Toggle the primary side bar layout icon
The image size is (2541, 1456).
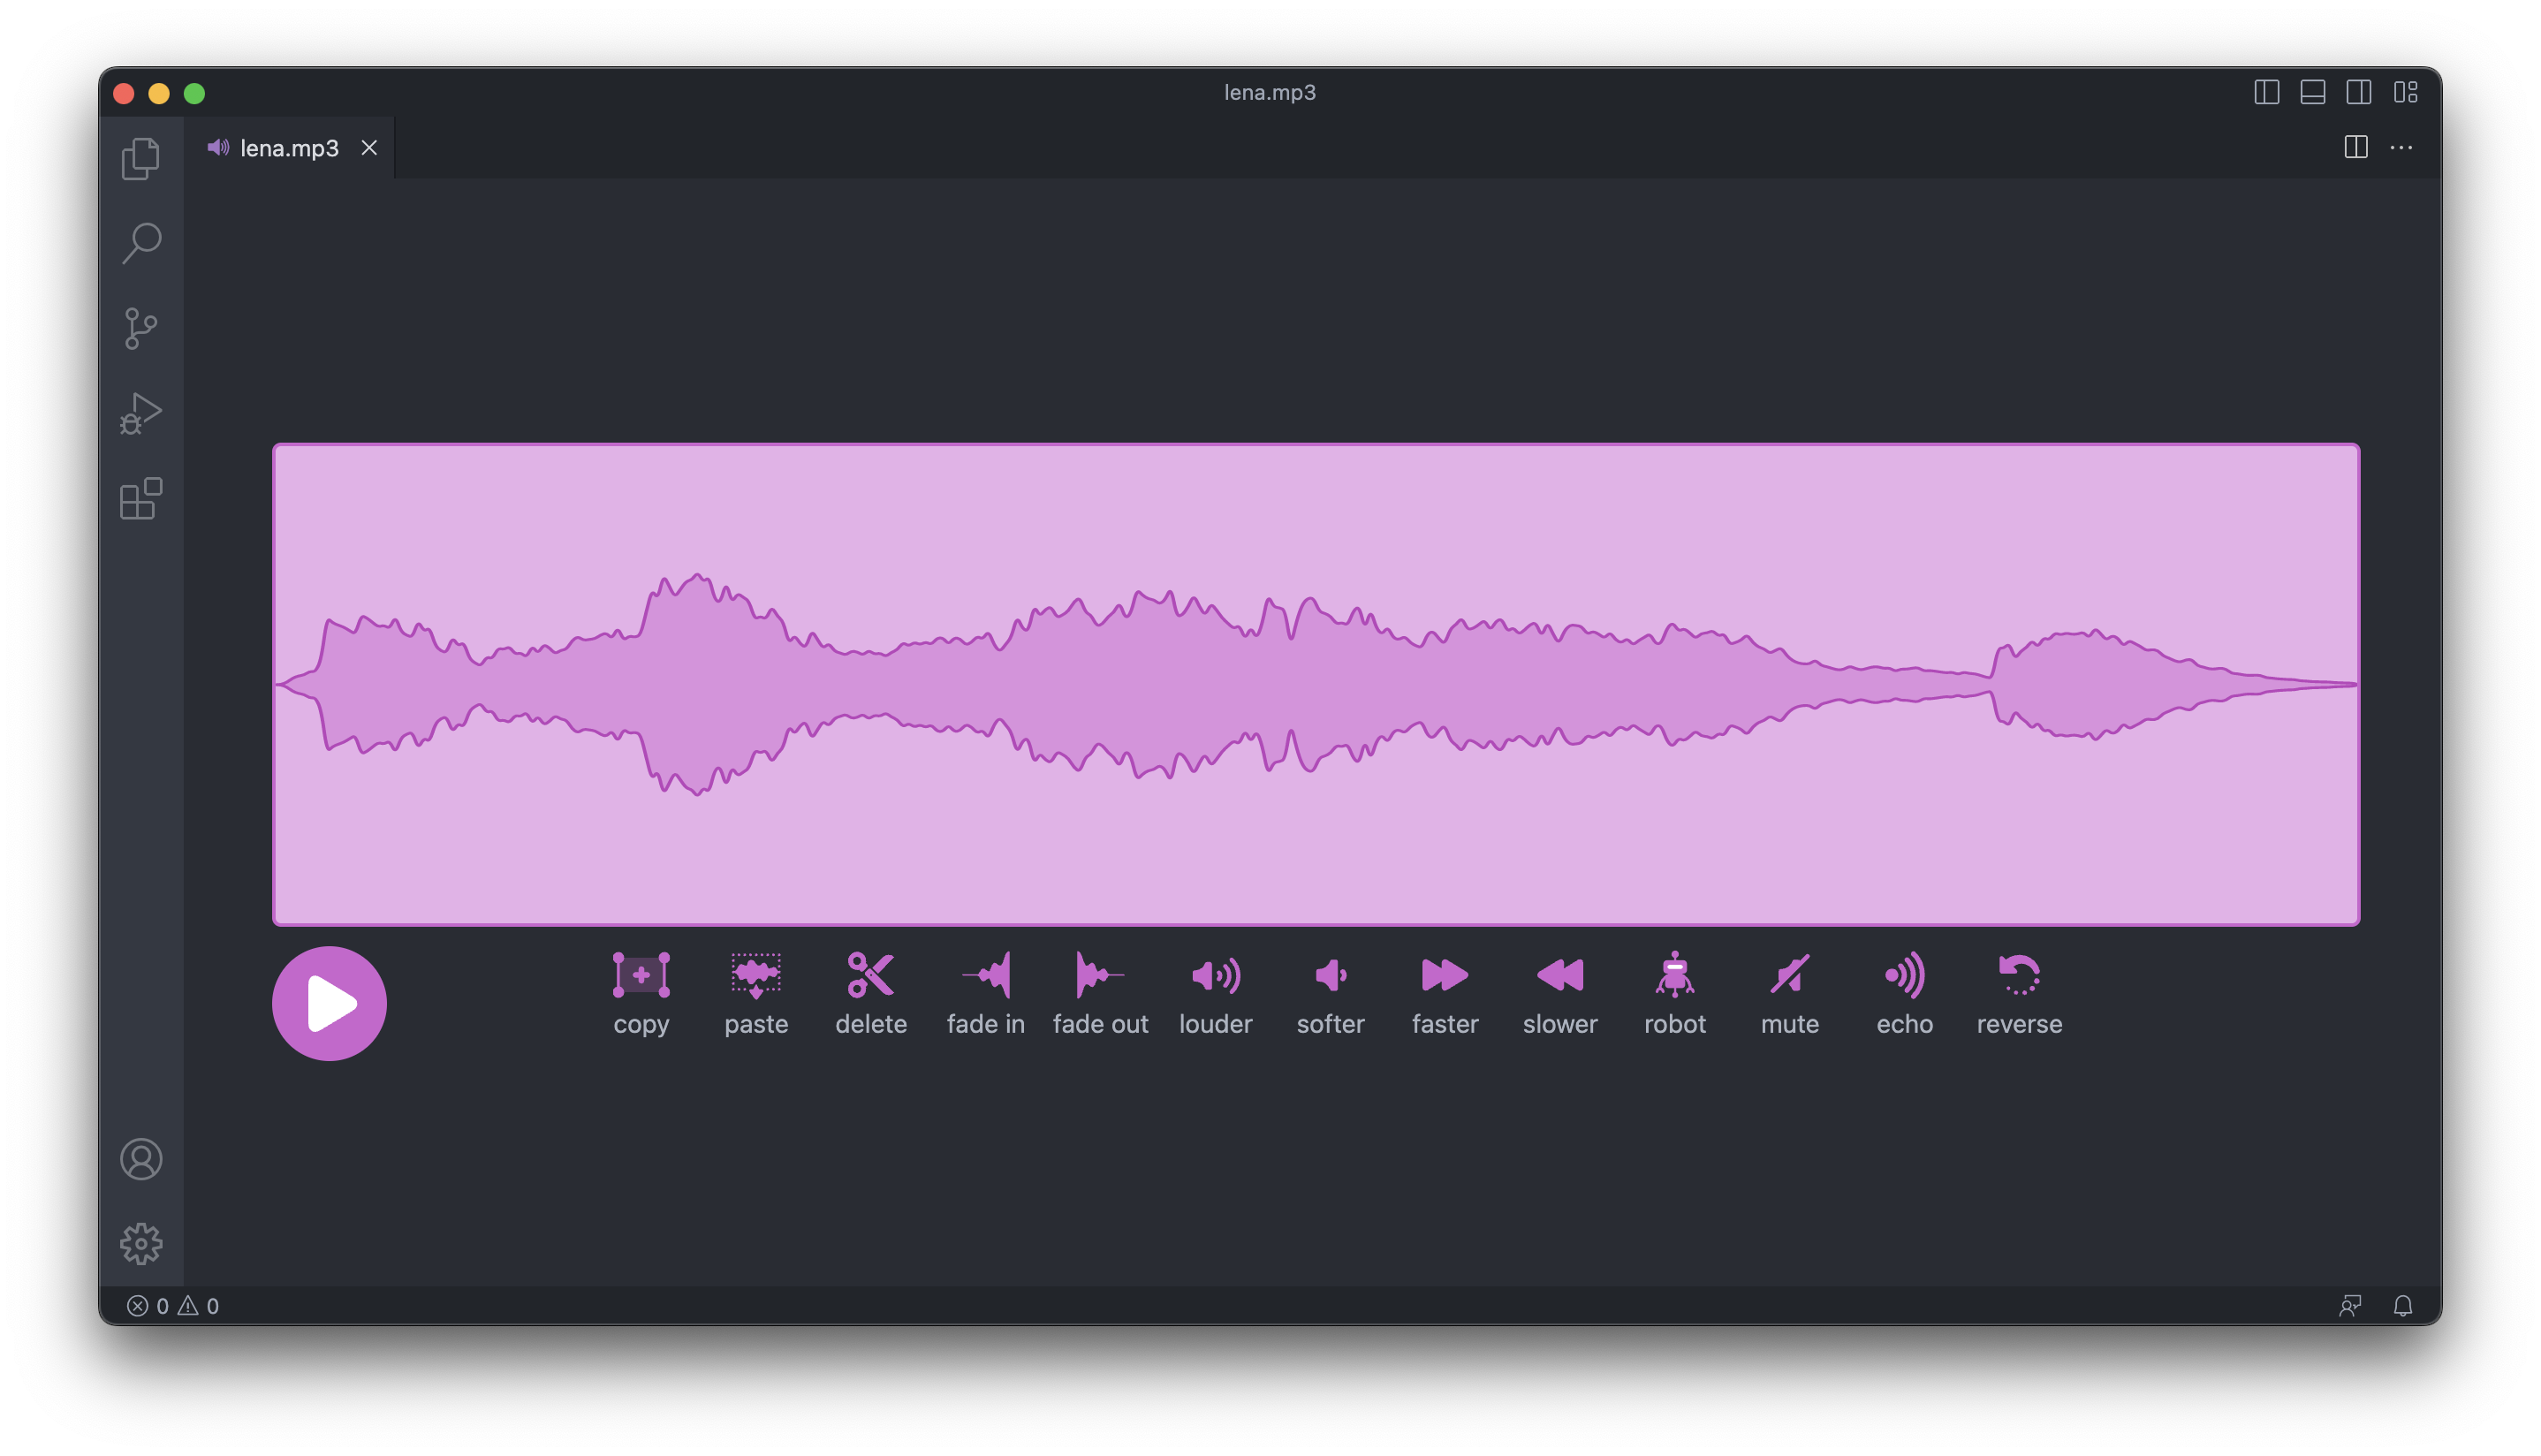click(x=2267, y=92)
